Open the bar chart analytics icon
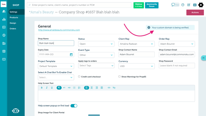206x116 pixels. pos(4,19)
